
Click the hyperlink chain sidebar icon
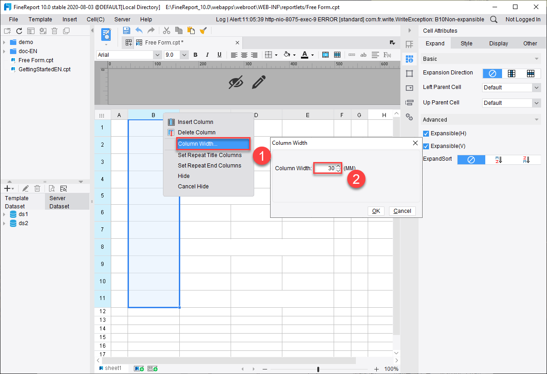tap(409, 117)
